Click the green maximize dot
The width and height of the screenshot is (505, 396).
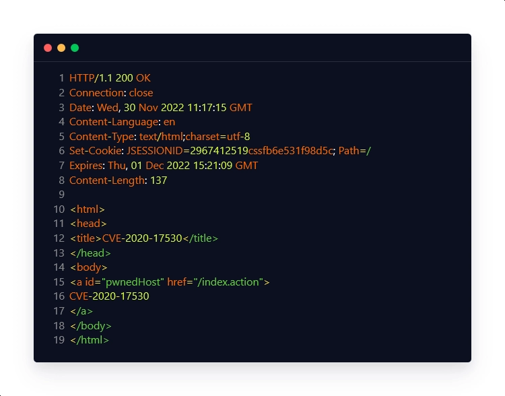click(x=75, y=48)
